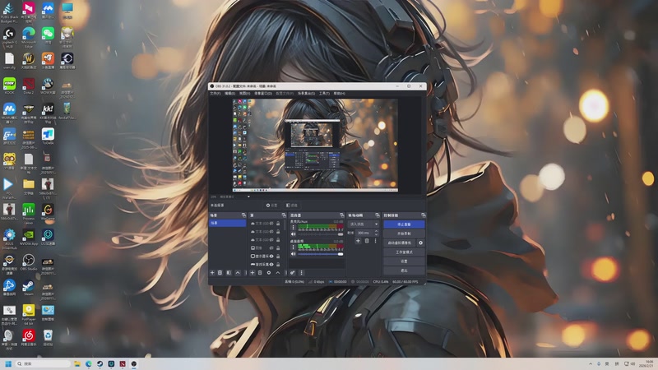Open Mic/Aux three-dot options menu
Screen dimensions: 658x370
(293, 228)
